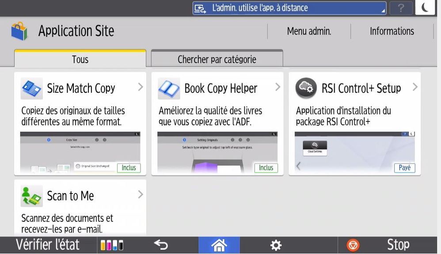Switch to Chercher par catégorie tab
Viewport: 441px width, 254px height.
point(217,58)
